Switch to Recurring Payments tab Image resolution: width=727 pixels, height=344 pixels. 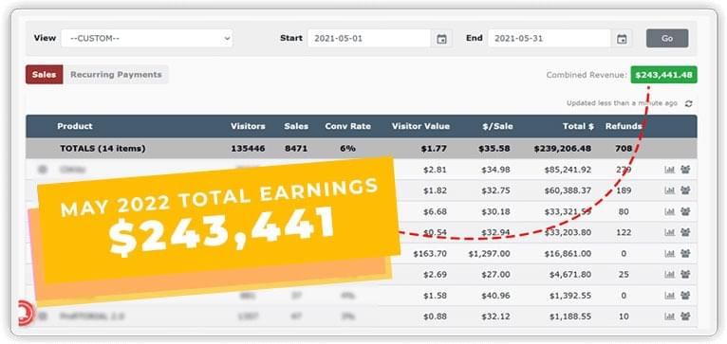(116, 75)
